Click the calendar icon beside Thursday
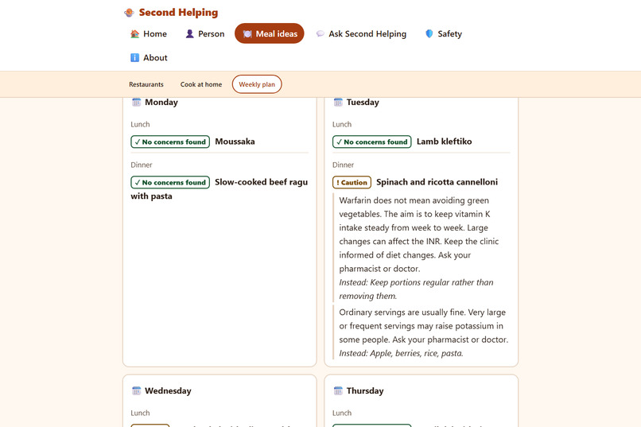Screen dimensions: 641x427 338,390
